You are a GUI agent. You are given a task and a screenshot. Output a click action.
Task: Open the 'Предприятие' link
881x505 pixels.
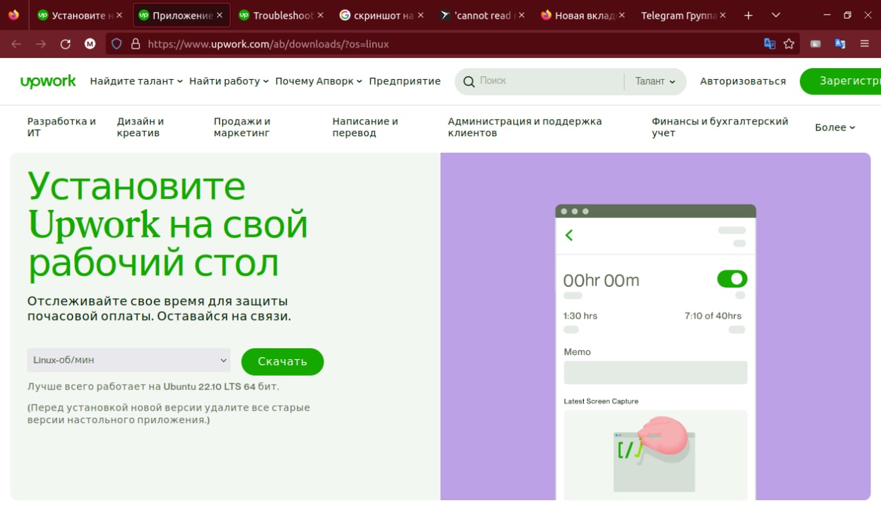(405, 81)
